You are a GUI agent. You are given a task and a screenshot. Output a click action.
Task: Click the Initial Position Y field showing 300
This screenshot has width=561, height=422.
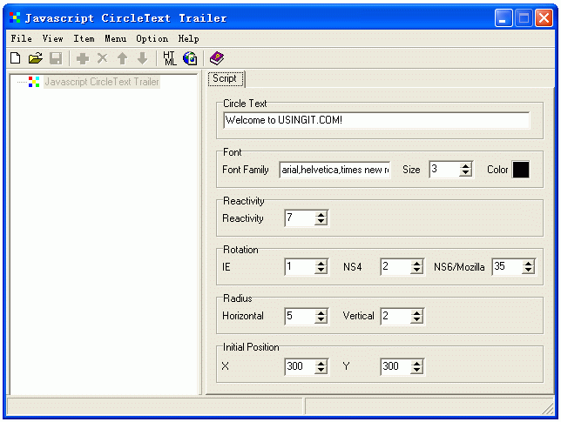pyautogui.click(x=396, y=366)
